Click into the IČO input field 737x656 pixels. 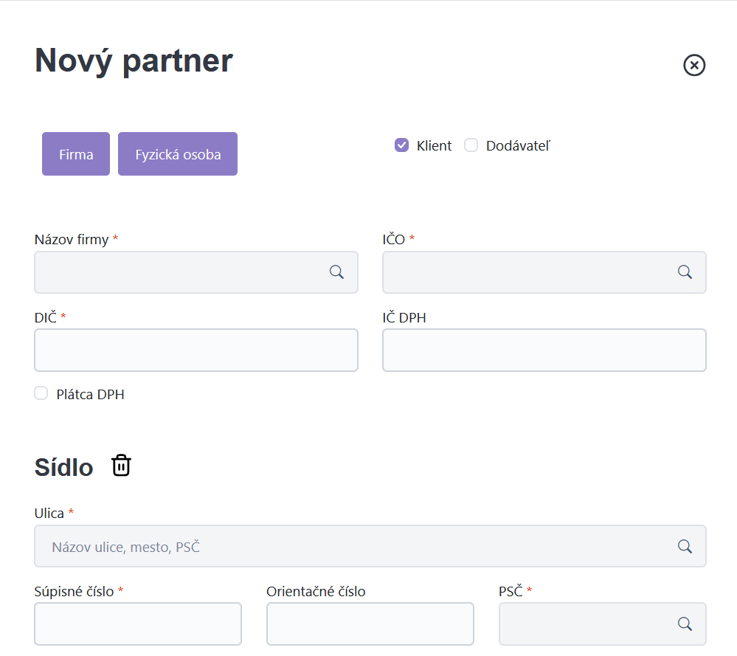(544, 272)
